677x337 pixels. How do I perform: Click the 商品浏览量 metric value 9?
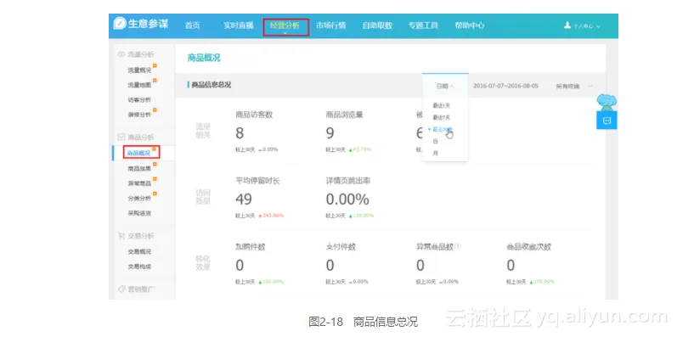click(330, 133)
